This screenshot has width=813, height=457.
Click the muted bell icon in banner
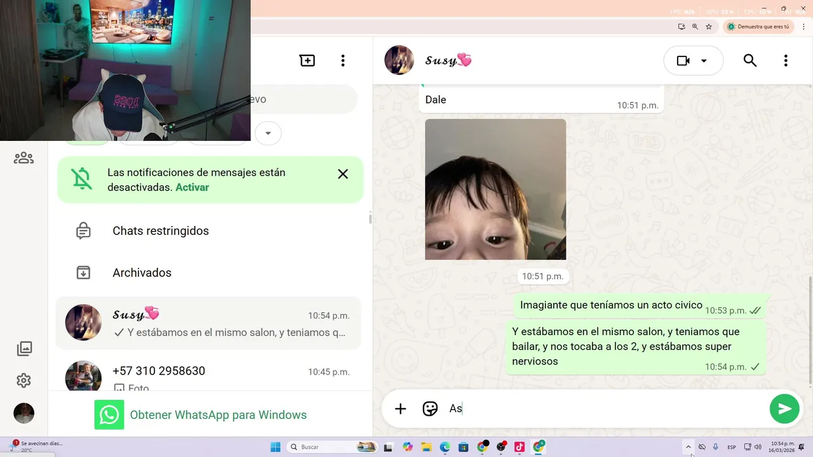pyautogui.click(x=82, y=180)
